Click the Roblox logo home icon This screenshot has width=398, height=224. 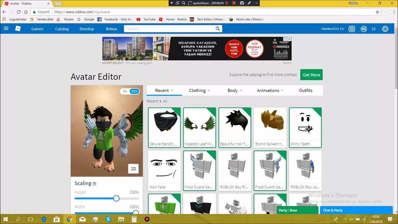pos(18,29)
